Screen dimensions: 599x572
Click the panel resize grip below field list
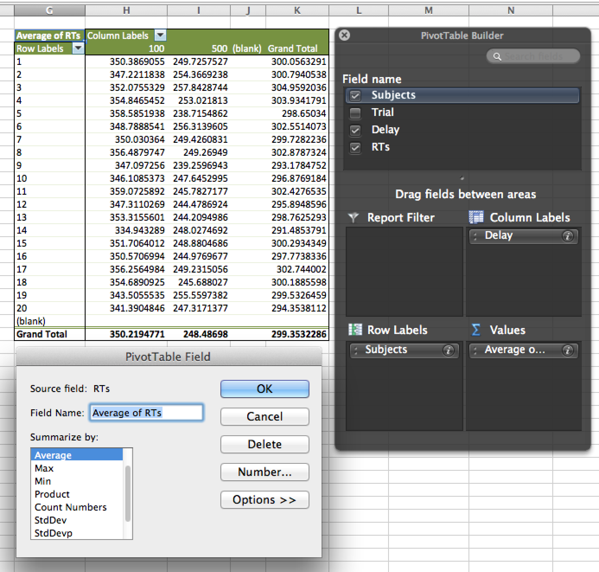click(462, 178)
